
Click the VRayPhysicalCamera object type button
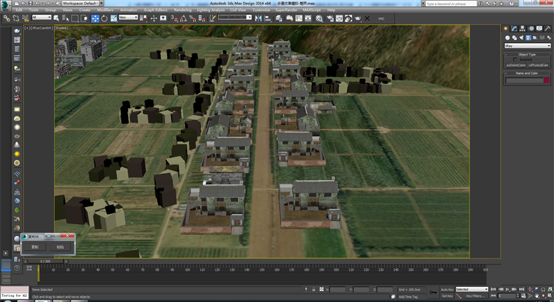tap(539, 65)
